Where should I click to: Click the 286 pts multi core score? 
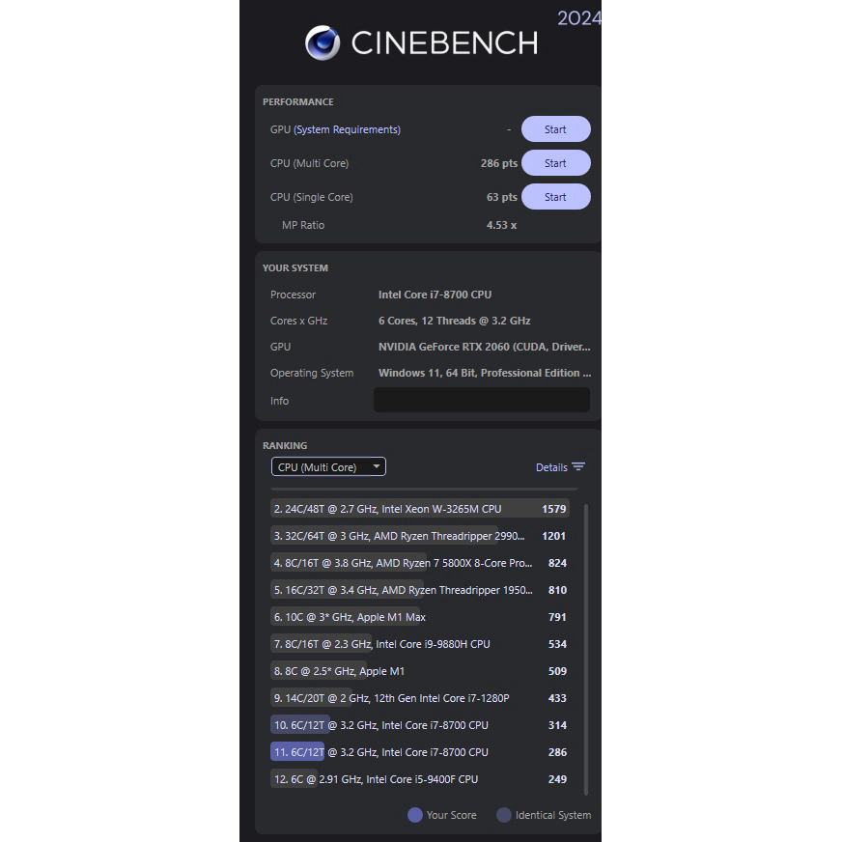(499, 163)
